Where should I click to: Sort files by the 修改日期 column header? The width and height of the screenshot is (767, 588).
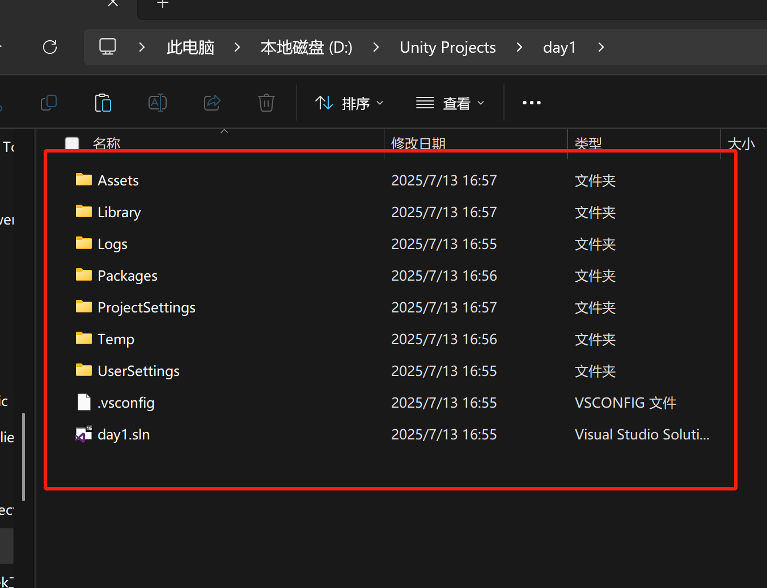418,143
